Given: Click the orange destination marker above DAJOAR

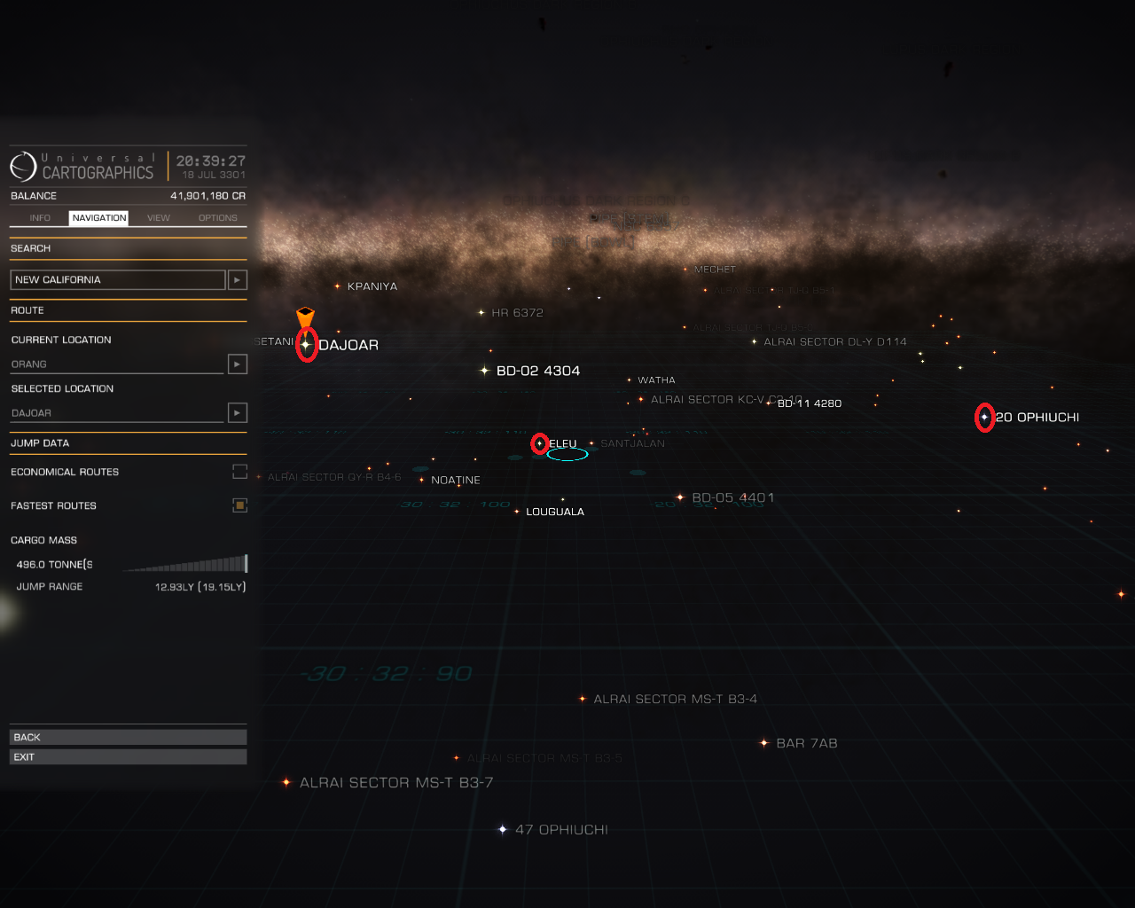Looking at the screenshot, I should pyautogui.click(x=305, y=317).
